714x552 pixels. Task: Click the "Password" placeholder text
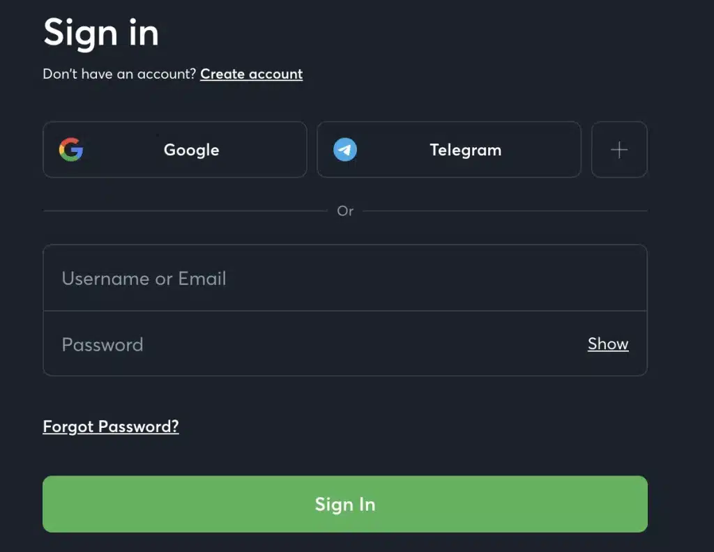tap(102, 344)
